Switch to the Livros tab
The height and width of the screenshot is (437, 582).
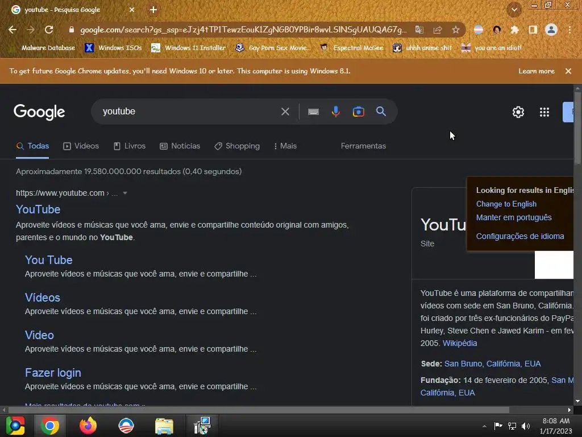(130, 146)
